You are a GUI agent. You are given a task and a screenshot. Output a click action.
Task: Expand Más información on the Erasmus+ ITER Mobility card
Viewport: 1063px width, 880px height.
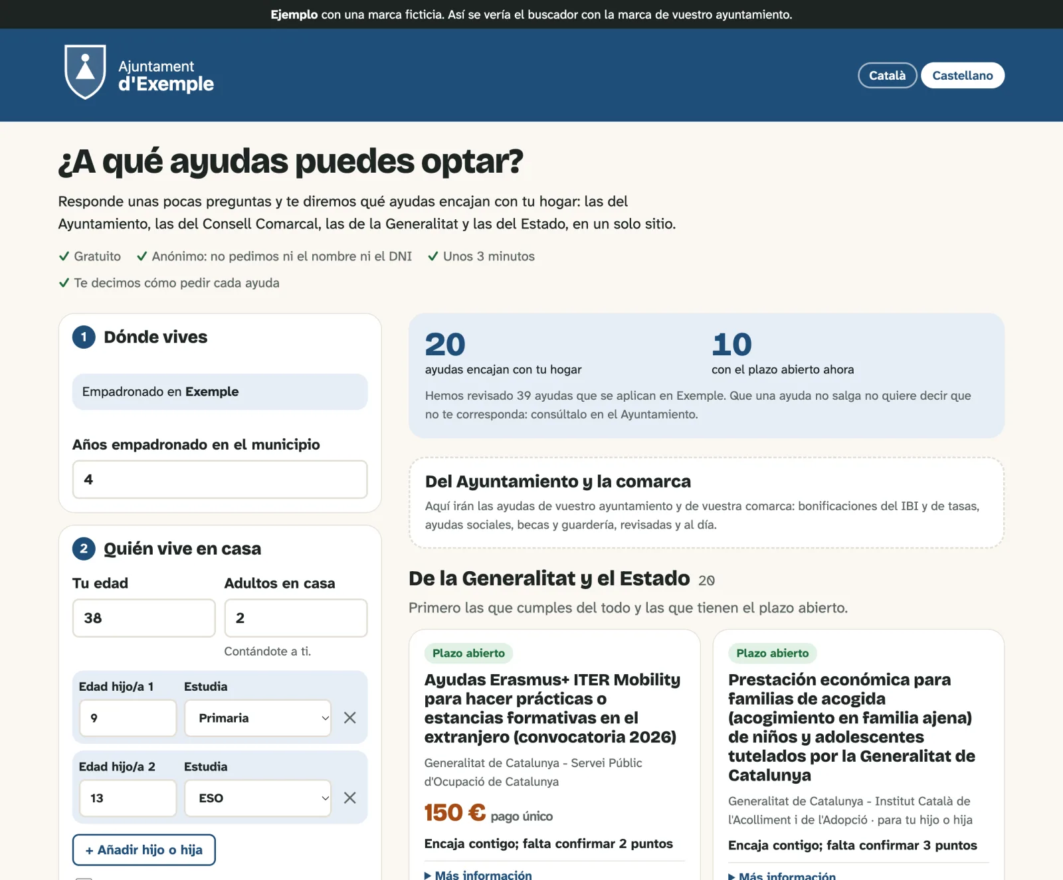478,875
